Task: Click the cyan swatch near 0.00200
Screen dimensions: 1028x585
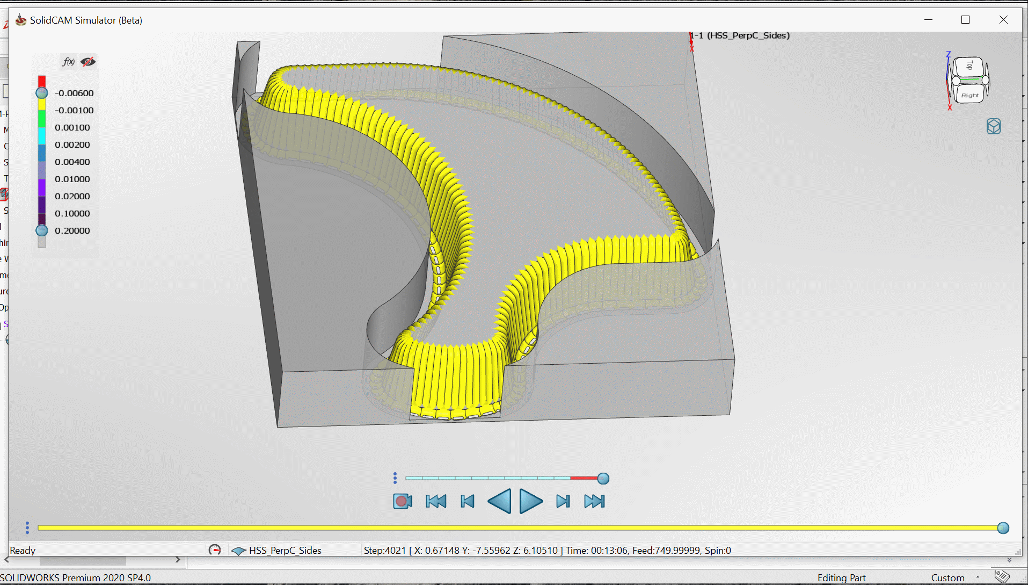Action: tap(42, 136)
